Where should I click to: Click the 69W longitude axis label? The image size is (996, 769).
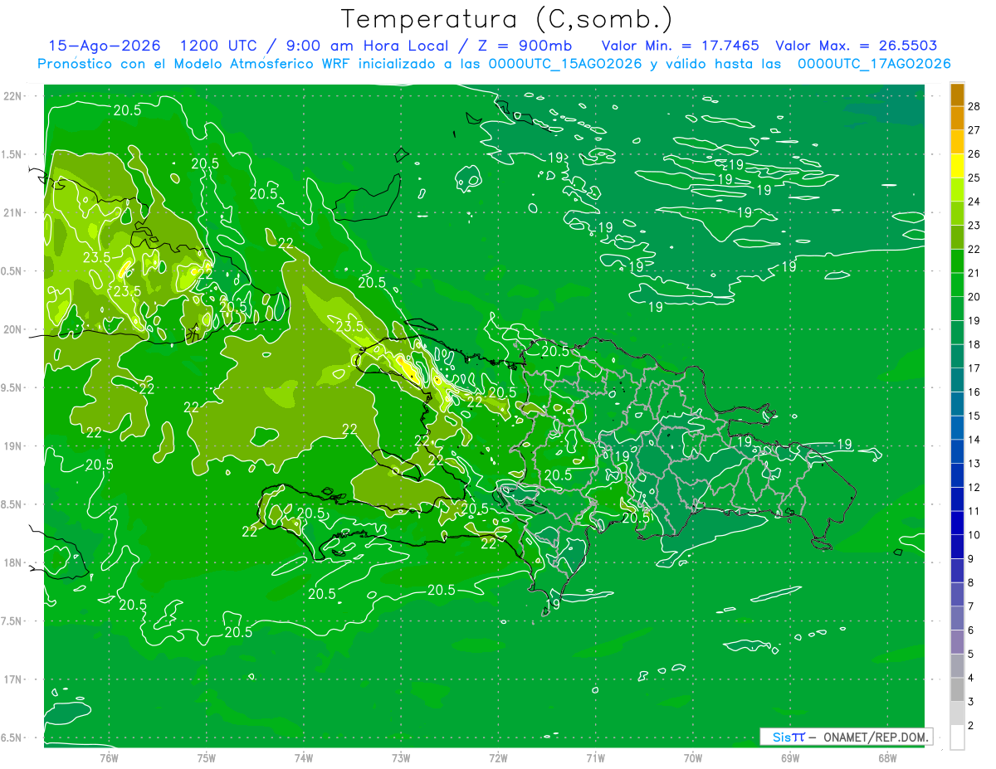click(x=789, y=757)
